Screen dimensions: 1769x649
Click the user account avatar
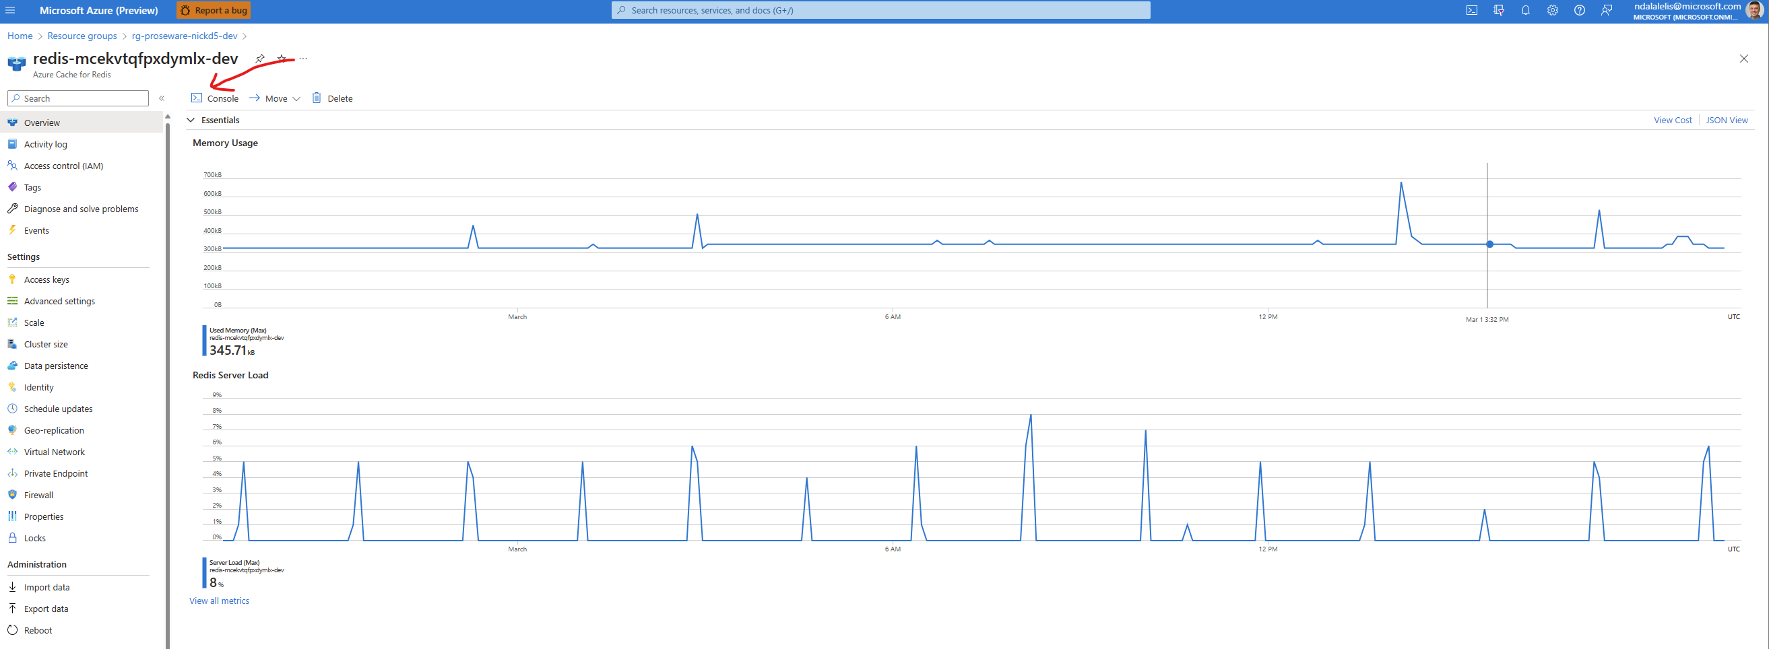click(1756, 10)
